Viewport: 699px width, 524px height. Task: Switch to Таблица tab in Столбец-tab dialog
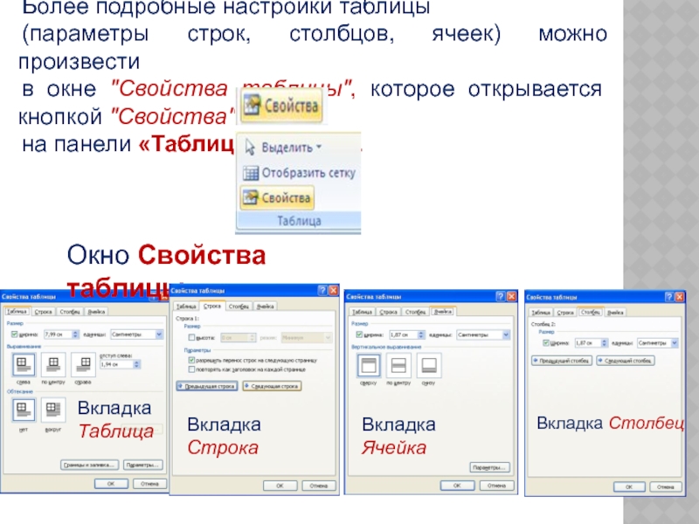[x=541, y=313]
